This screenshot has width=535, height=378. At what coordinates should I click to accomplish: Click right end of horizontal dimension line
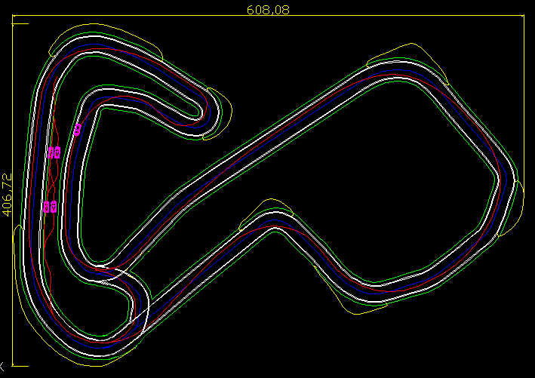click(x=524, y=17)
